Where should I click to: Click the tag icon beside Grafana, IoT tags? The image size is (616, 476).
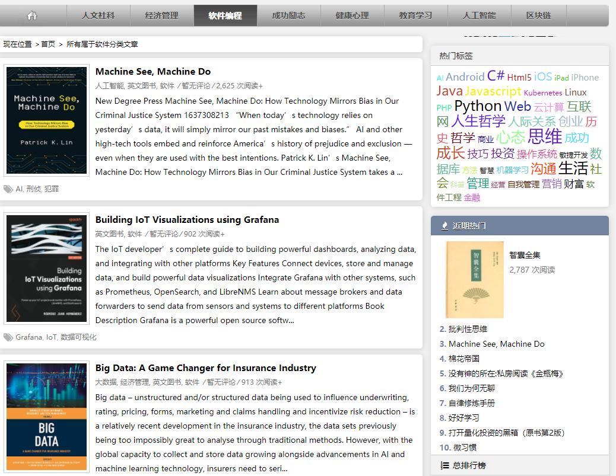(x=8, y=337)
